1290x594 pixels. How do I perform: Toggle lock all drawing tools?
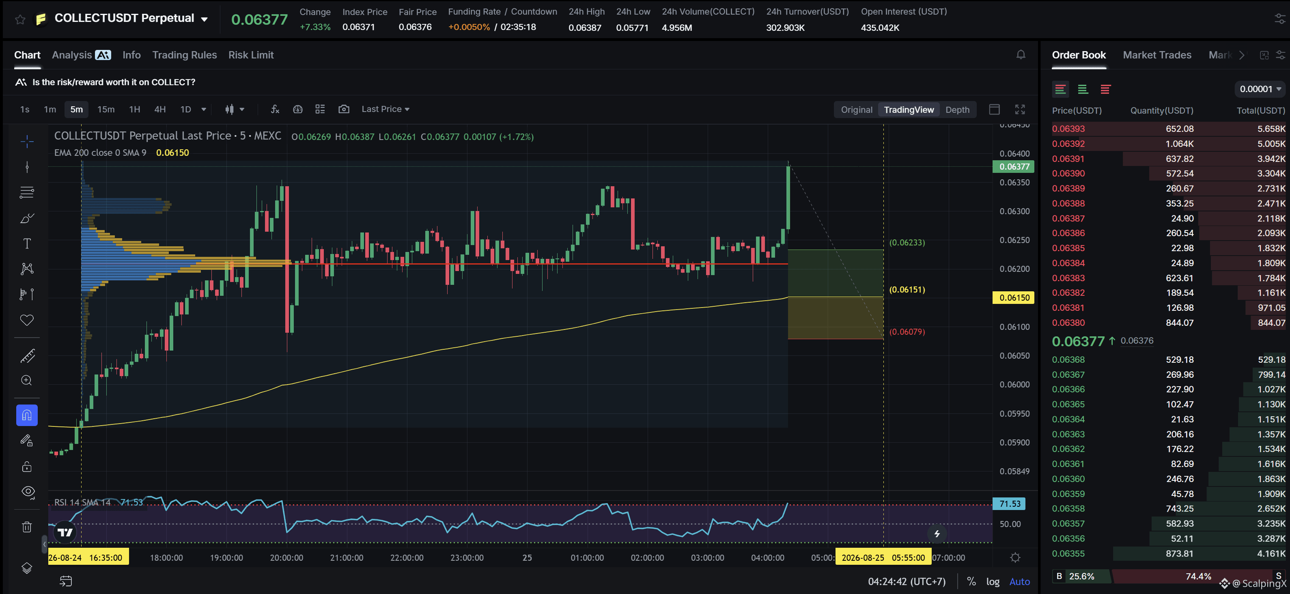(x=27, y=467)
